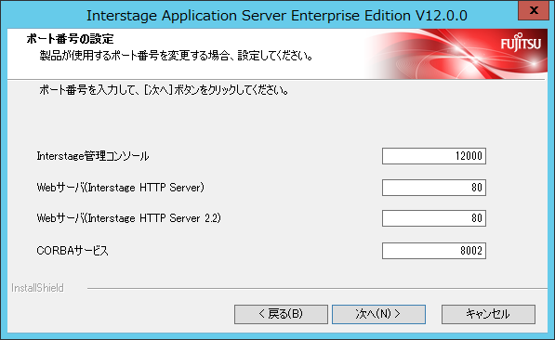The height and width of the screenshot is (340, 555).
Task: Close the installer with the X button
Action: click(534, 10)
